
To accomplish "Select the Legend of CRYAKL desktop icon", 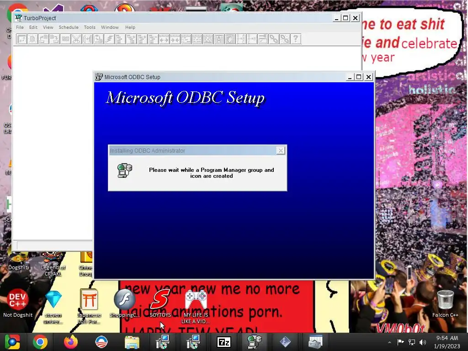I will (x=53, y=264).
